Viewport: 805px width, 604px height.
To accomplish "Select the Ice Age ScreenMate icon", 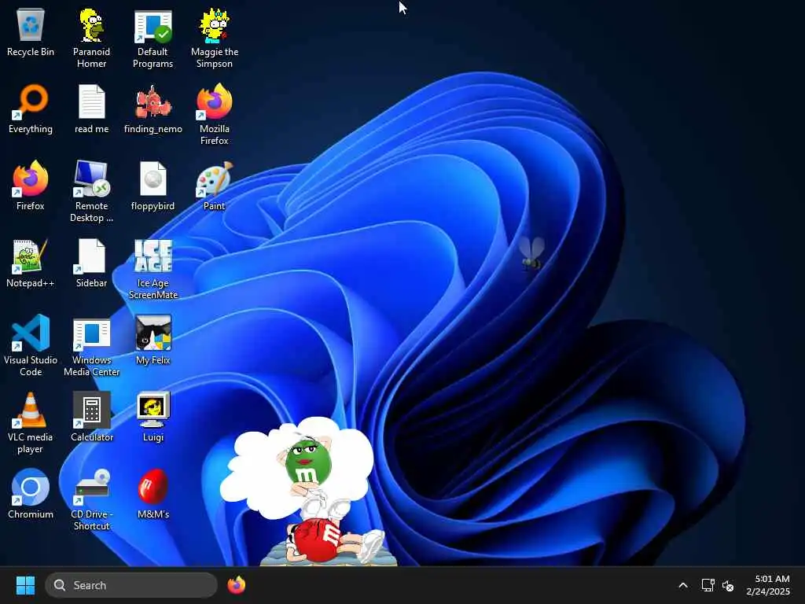I will point(153,269).
